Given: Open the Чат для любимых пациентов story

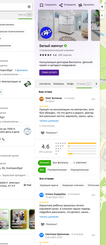Looking at the screenshot, I should pos(19,219).
